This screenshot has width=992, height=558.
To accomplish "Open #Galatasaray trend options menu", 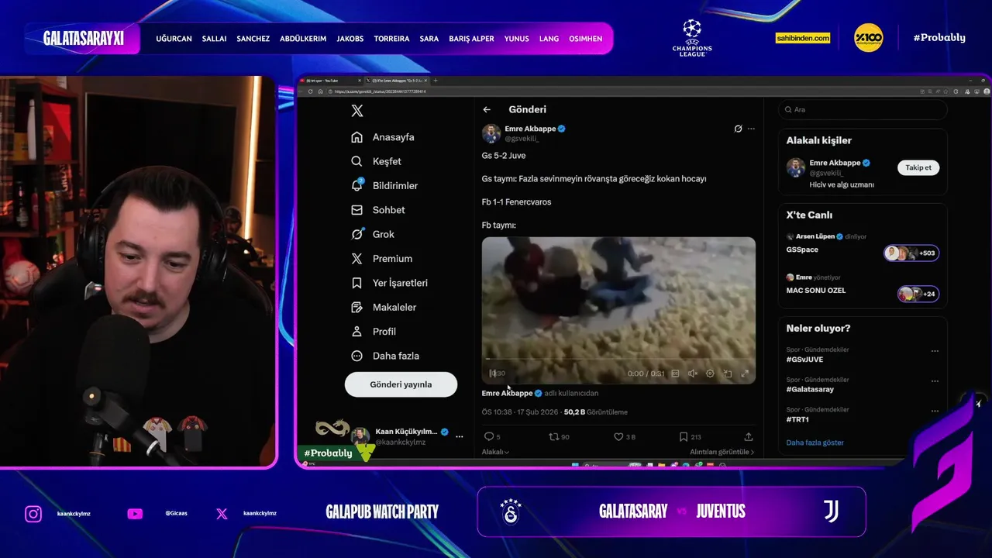I will pyautogui.click(x=935, y=381).
